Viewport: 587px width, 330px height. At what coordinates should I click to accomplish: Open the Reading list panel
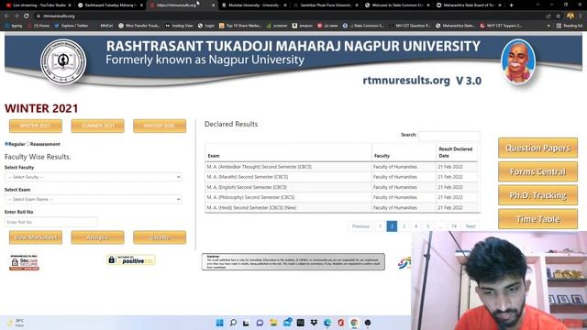tap(570, 26)
